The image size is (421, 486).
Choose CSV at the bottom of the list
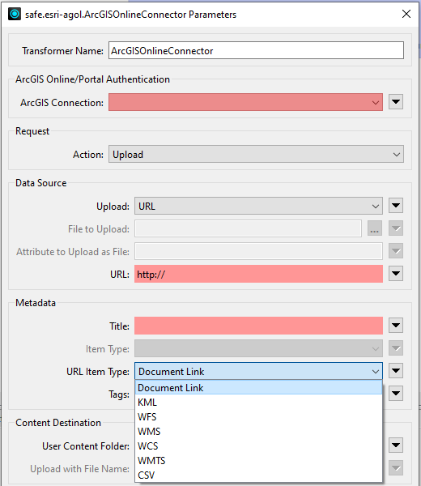pyautogui.click(x=258, y=475)
